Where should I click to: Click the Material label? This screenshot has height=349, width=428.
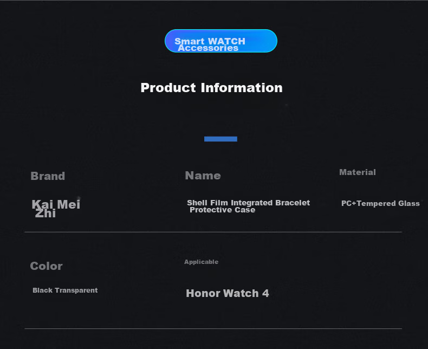point(358,172)
